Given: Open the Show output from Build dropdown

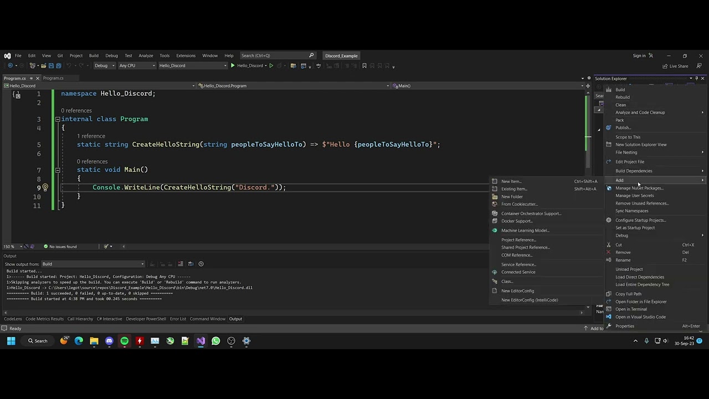Looking at the screenshot, I should 93,264.
